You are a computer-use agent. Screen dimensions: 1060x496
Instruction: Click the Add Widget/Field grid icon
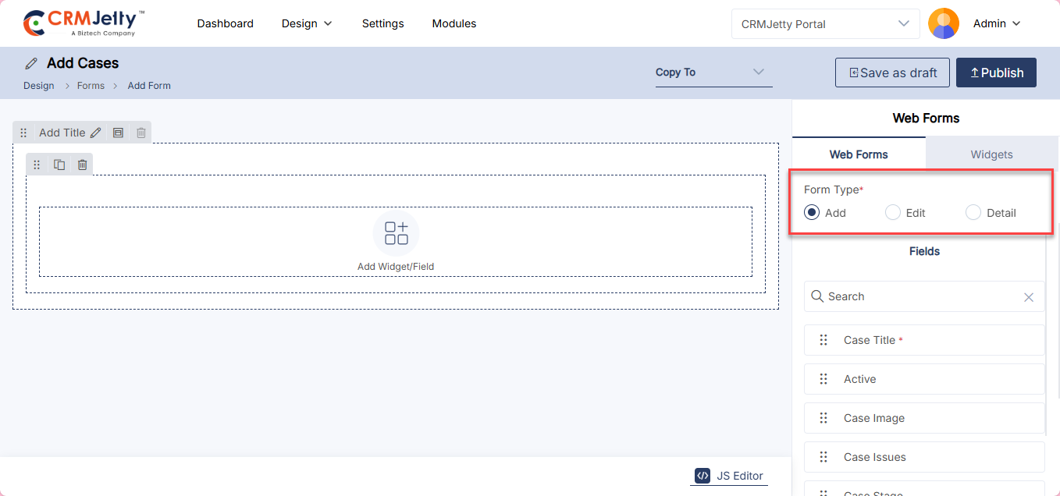tap(396, 233)
